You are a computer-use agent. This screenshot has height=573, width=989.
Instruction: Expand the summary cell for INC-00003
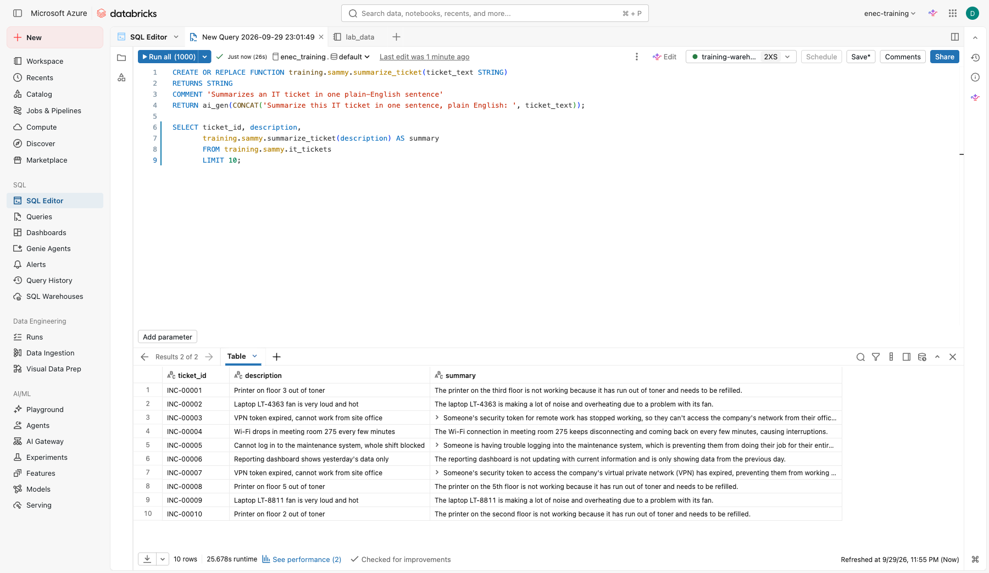437,418
